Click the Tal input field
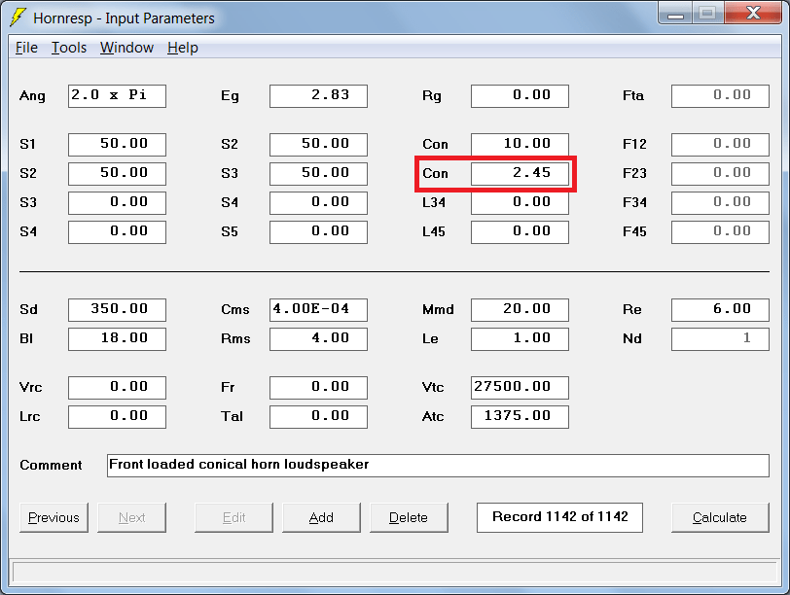This screenshot has width=790, height=595. 318,417
